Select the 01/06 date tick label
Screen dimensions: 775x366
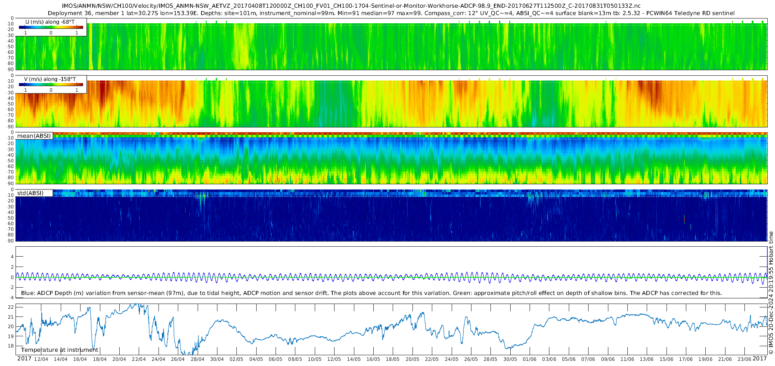(x=530, y=359)
